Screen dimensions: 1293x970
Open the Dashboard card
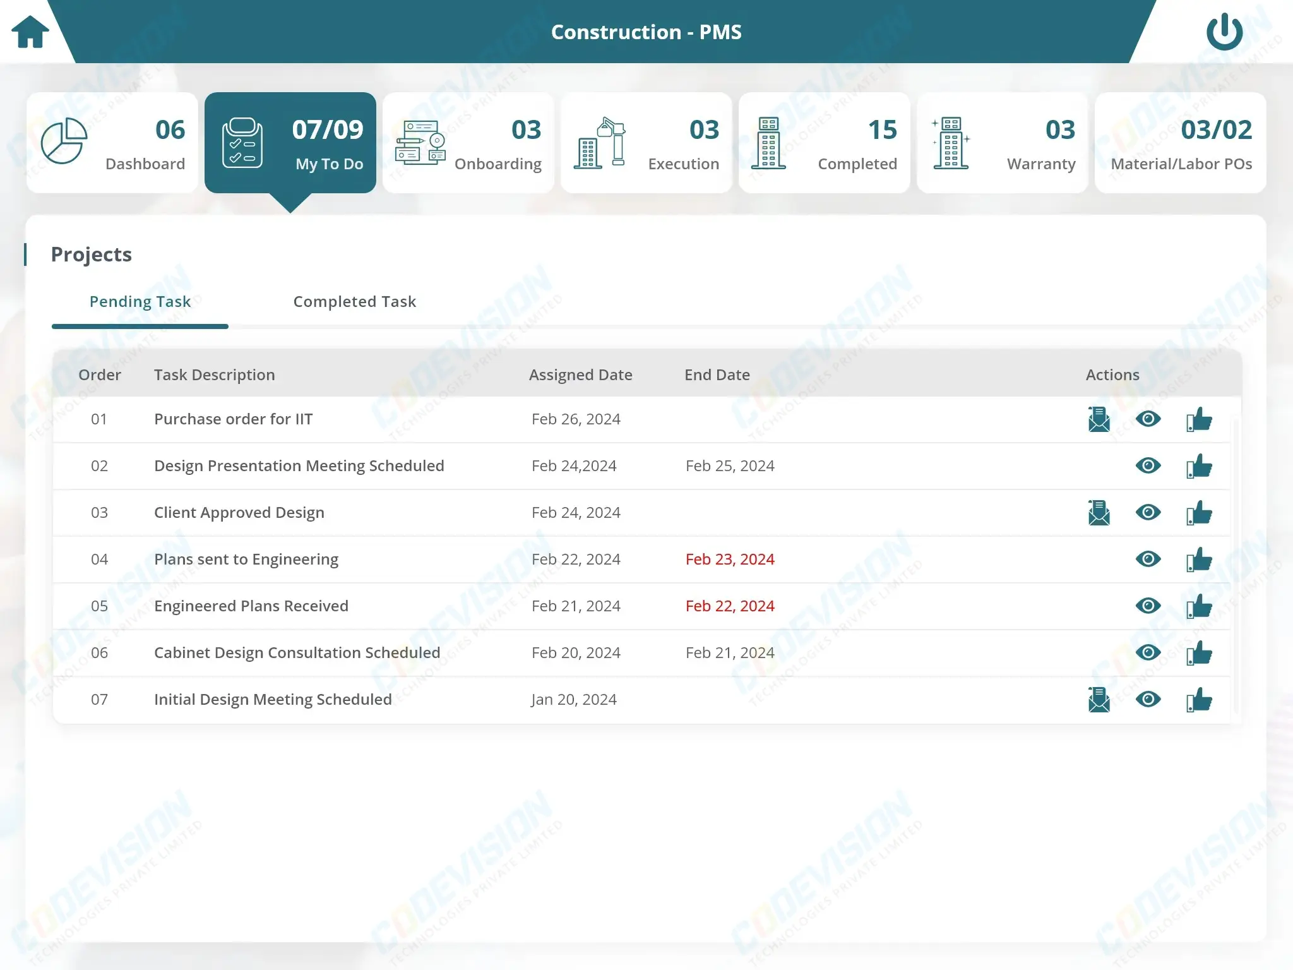point(112,143)
